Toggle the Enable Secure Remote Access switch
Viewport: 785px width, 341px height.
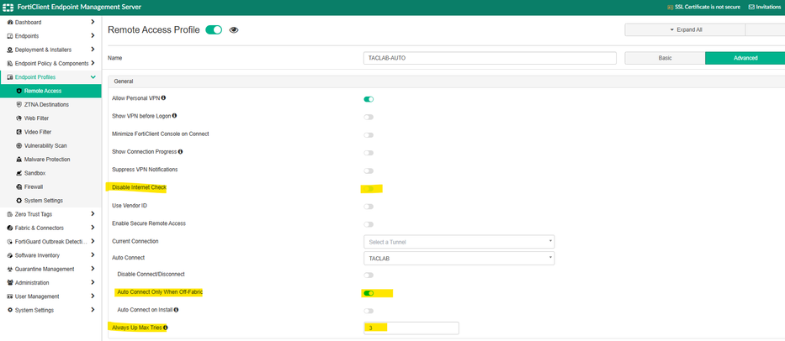369,224
